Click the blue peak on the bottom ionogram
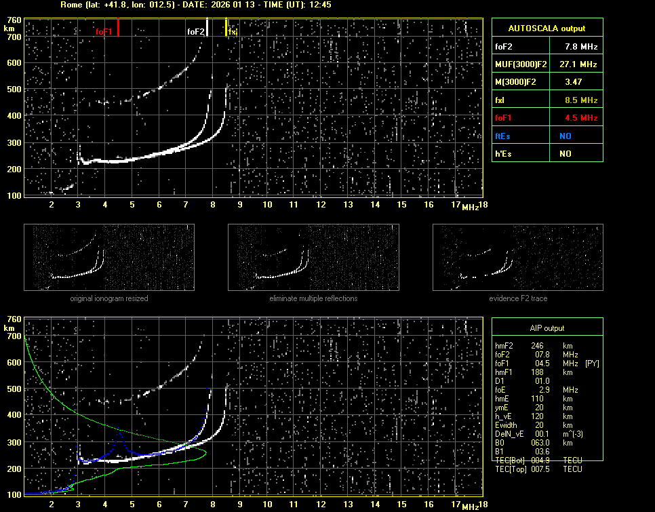The height and width of the screenshot is (512, 655). tap(120, 433)
